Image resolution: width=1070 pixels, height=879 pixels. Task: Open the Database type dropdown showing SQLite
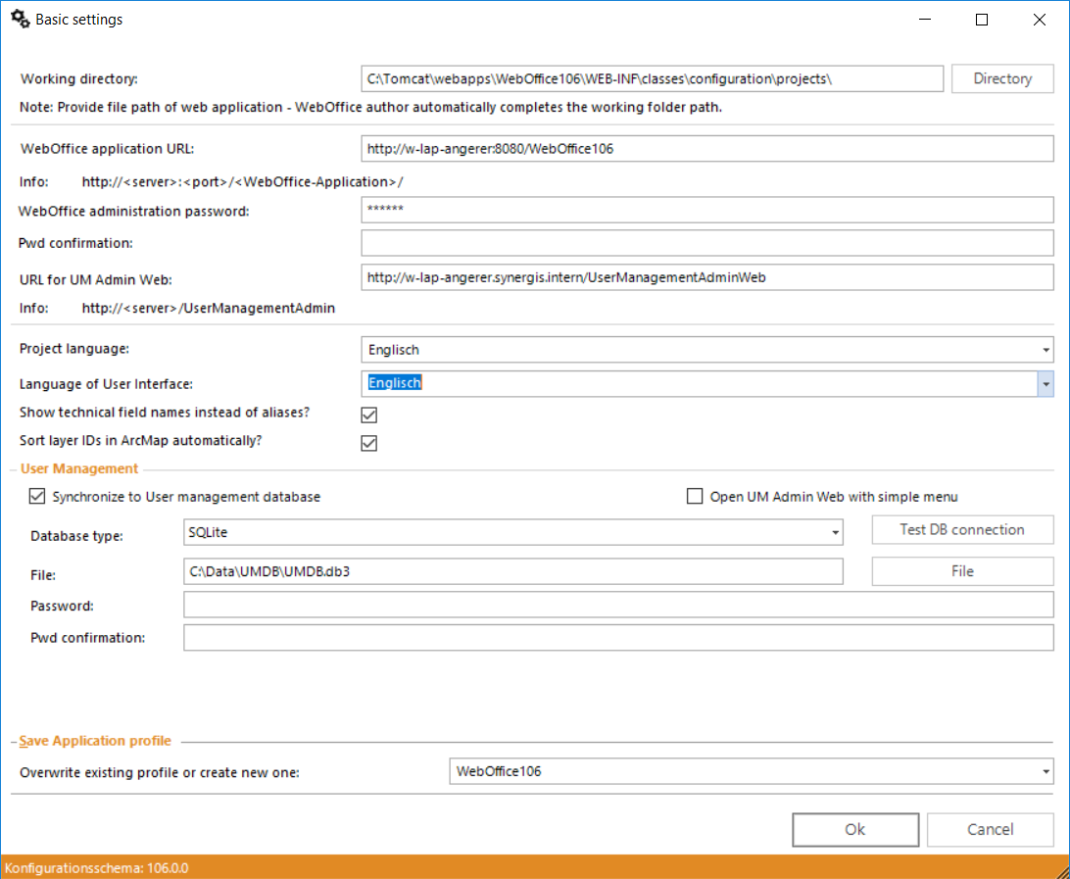832,532
